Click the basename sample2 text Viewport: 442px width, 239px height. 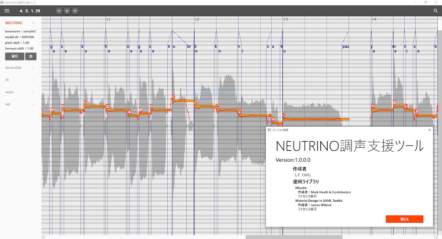(x=20, y=31)
